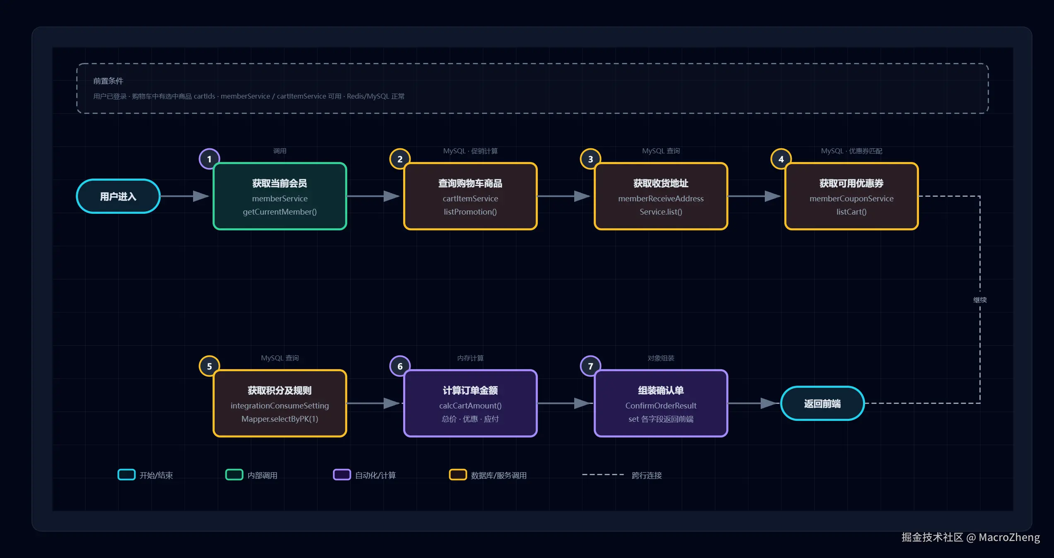
Task: Click the 获取可用优惠券 step box
Action: (x=851, y=196)
